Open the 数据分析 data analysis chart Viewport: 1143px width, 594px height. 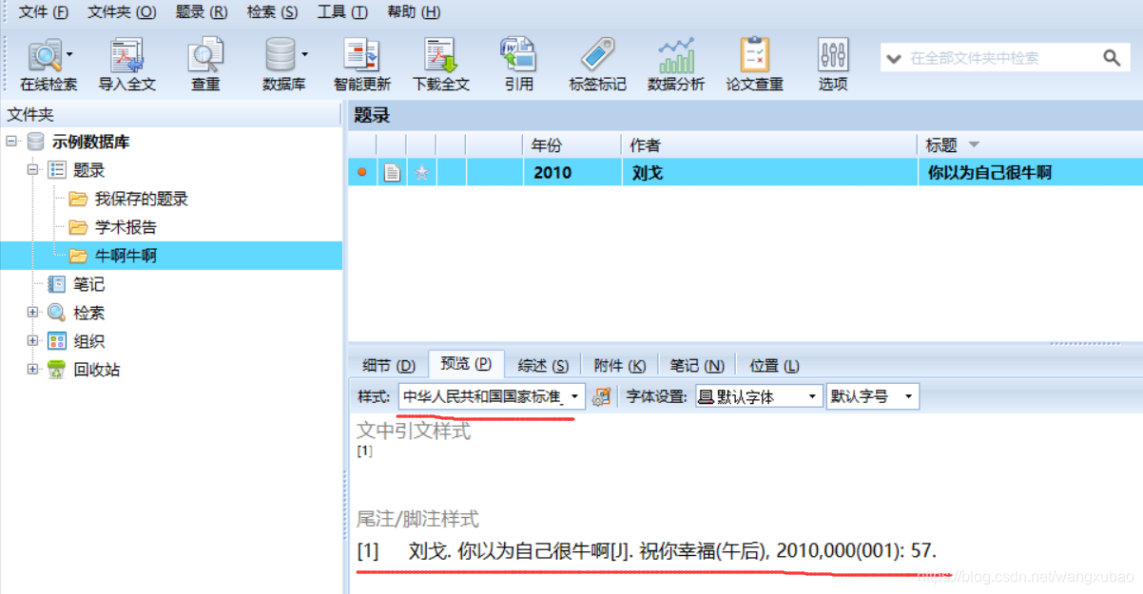[x=676, y=65]
